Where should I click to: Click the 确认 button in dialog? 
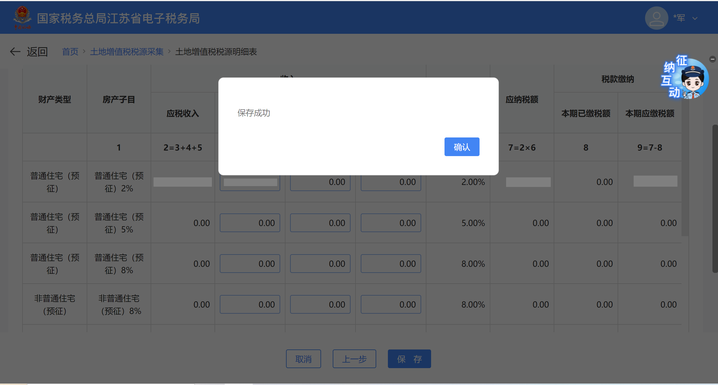pos(461,147)
